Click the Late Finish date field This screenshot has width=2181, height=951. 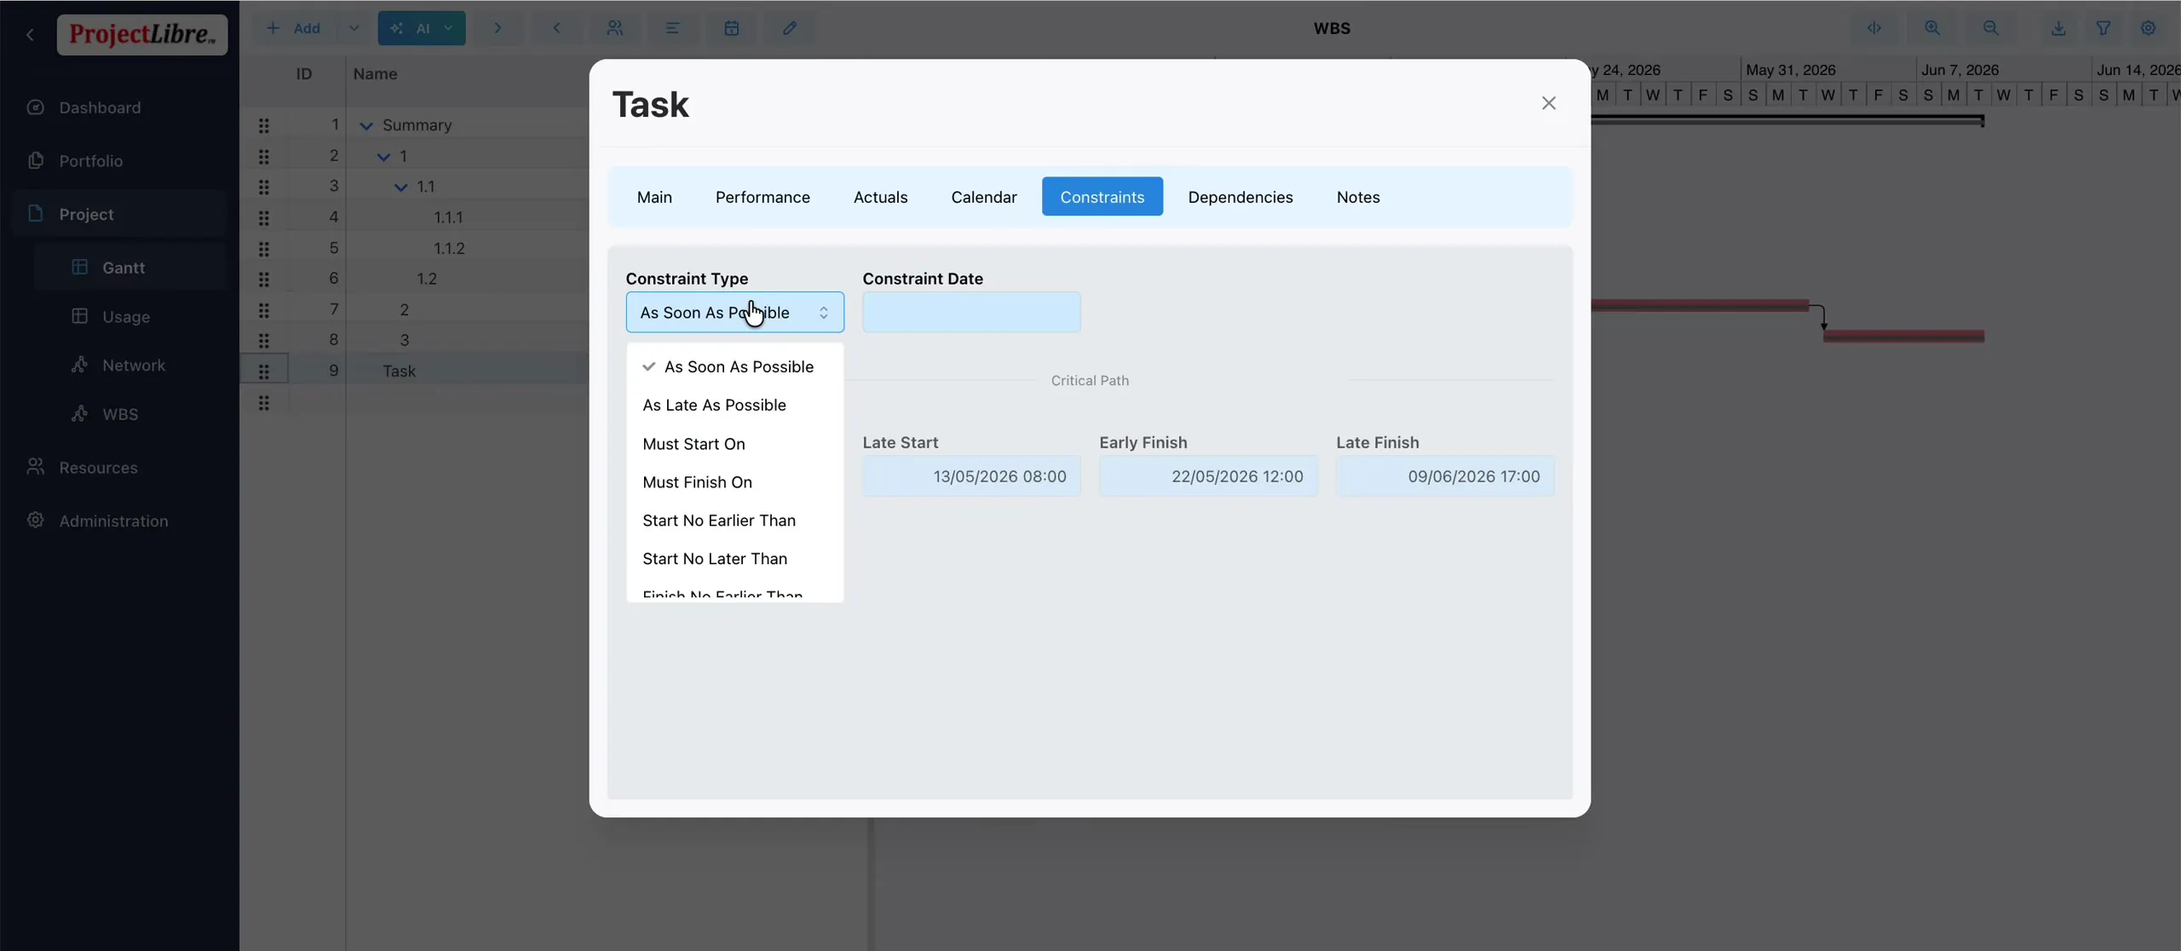(1445, 476)
